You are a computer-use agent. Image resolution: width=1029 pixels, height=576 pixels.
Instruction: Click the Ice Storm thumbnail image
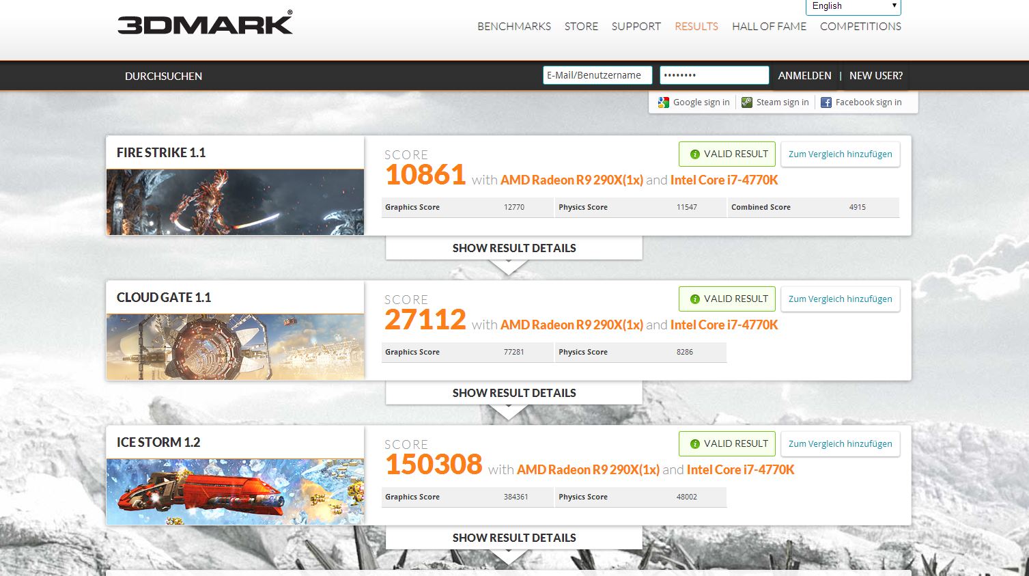point(235,492)
